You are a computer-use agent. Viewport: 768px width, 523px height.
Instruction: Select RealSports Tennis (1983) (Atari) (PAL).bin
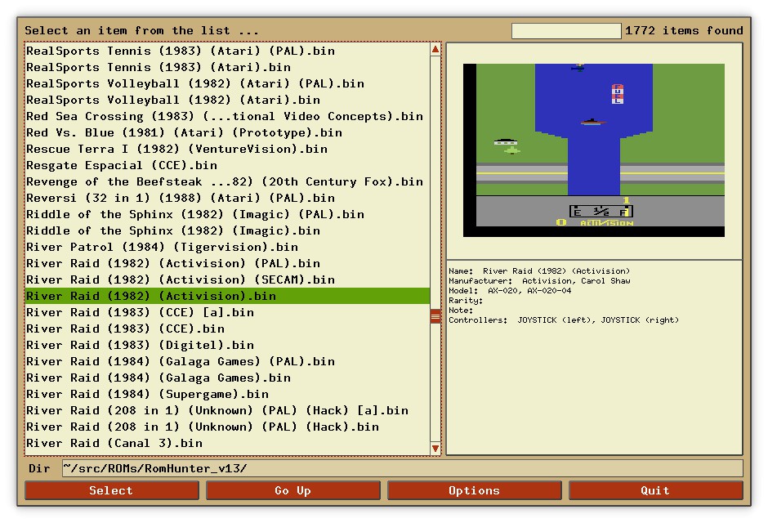coord(227,51)
